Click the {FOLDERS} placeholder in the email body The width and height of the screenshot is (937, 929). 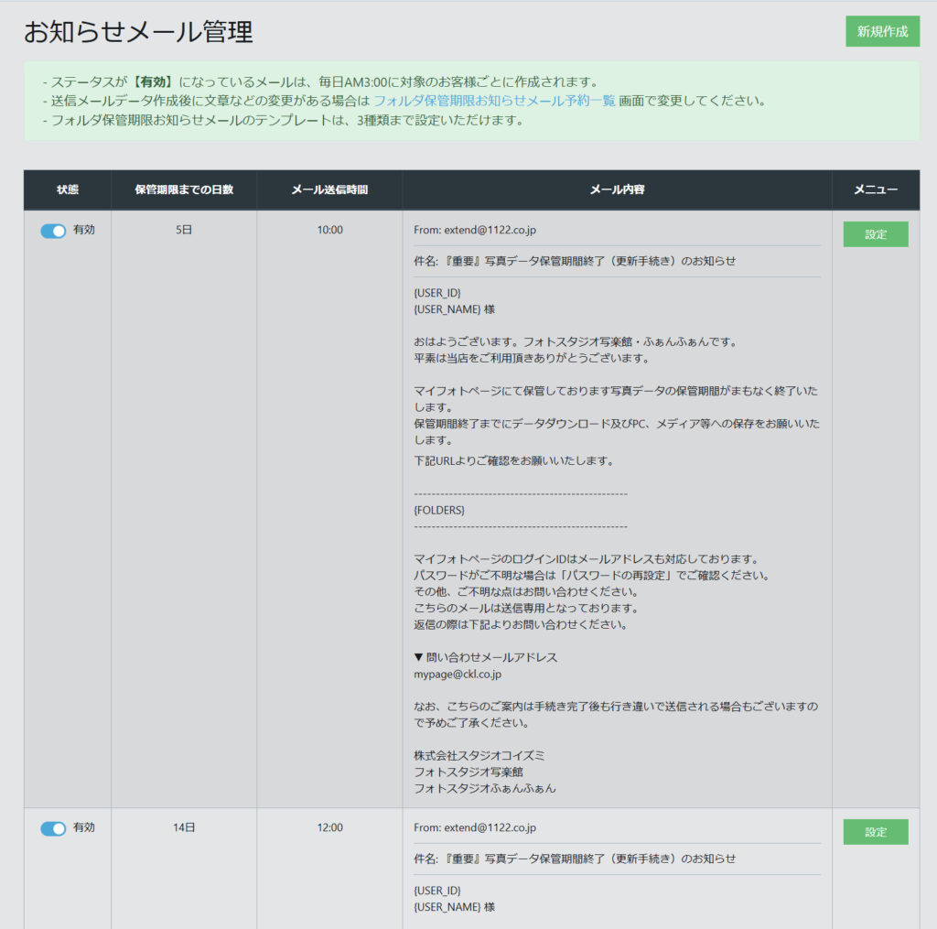(x=439, y=510)
